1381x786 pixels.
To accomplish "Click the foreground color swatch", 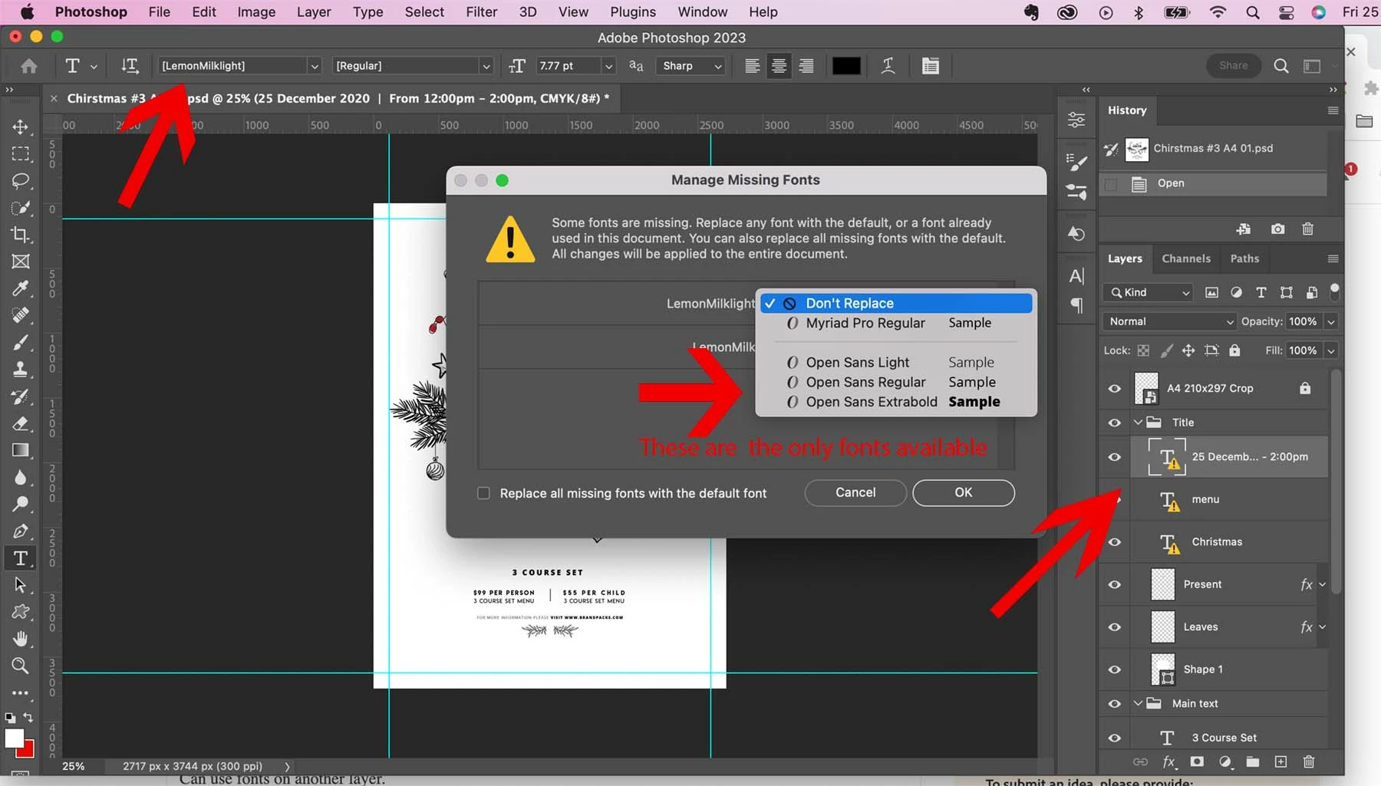I will [14, 738].
